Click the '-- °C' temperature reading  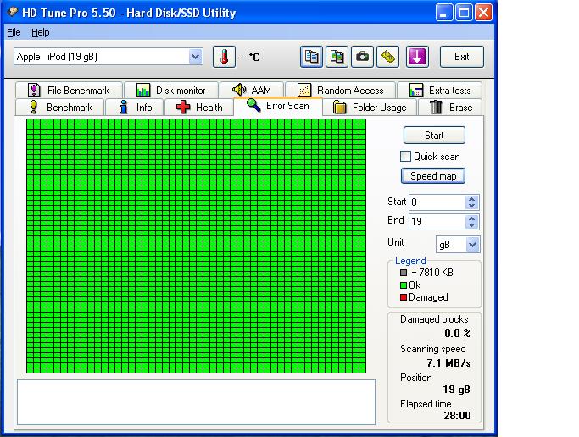[x=249, y=57]
